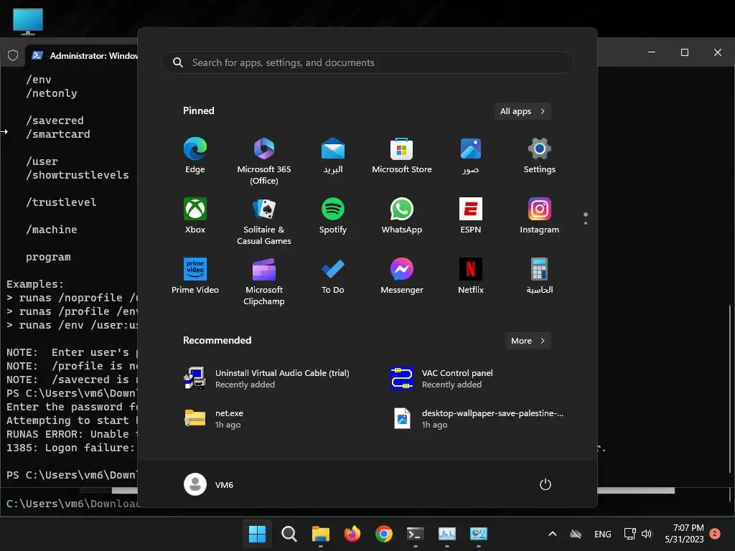735x551 pixels.
Task: Open the Mail app labeled البريد
Action: tap(333, 156)
